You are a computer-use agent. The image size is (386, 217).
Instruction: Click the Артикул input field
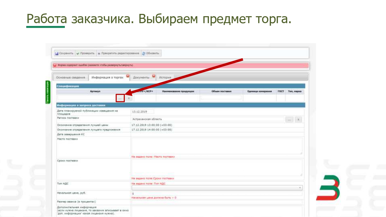coord(86,98)
